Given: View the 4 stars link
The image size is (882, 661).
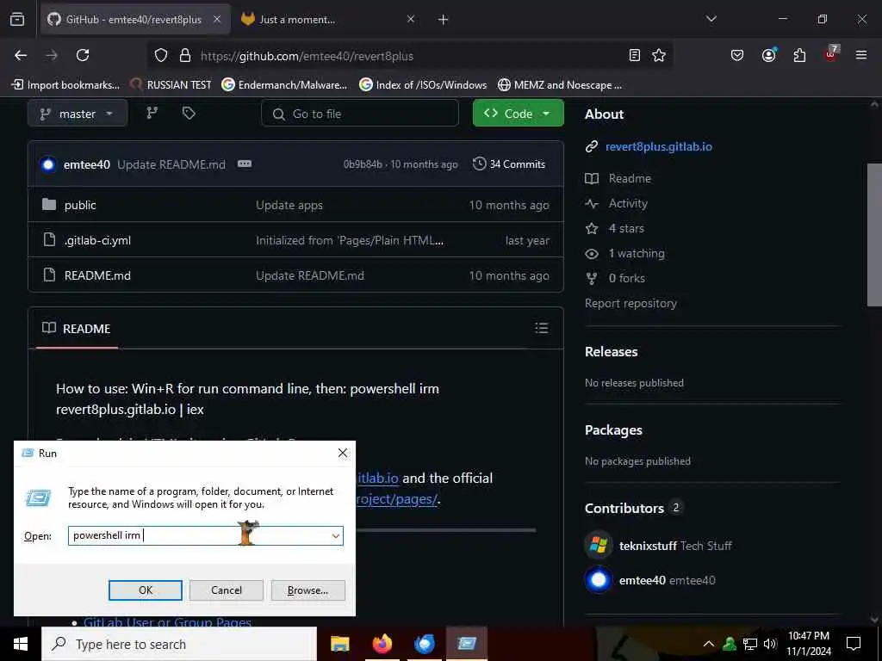Looking at the screenshot, I should [x=626, y=228].
